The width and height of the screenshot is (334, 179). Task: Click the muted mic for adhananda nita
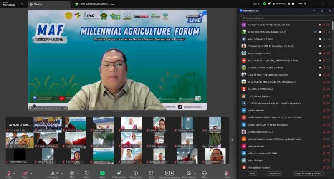[324, 146]
